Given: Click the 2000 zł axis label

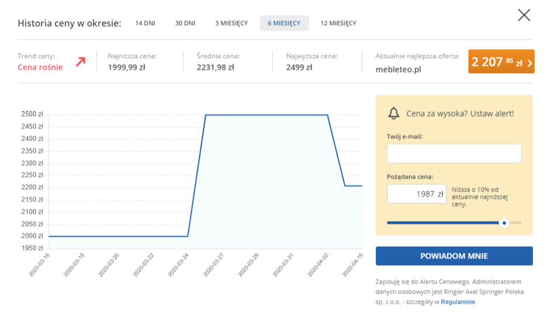Looking at the screenshot, I should 32,236.
